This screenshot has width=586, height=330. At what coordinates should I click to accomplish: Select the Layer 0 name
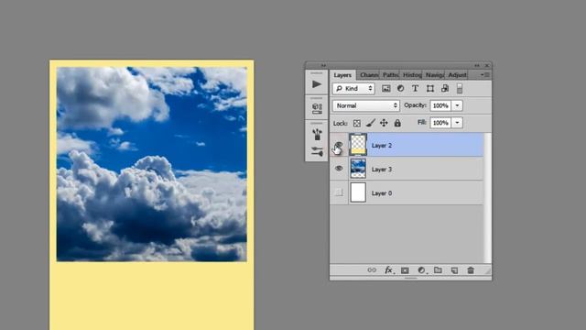tap(382, 193)
